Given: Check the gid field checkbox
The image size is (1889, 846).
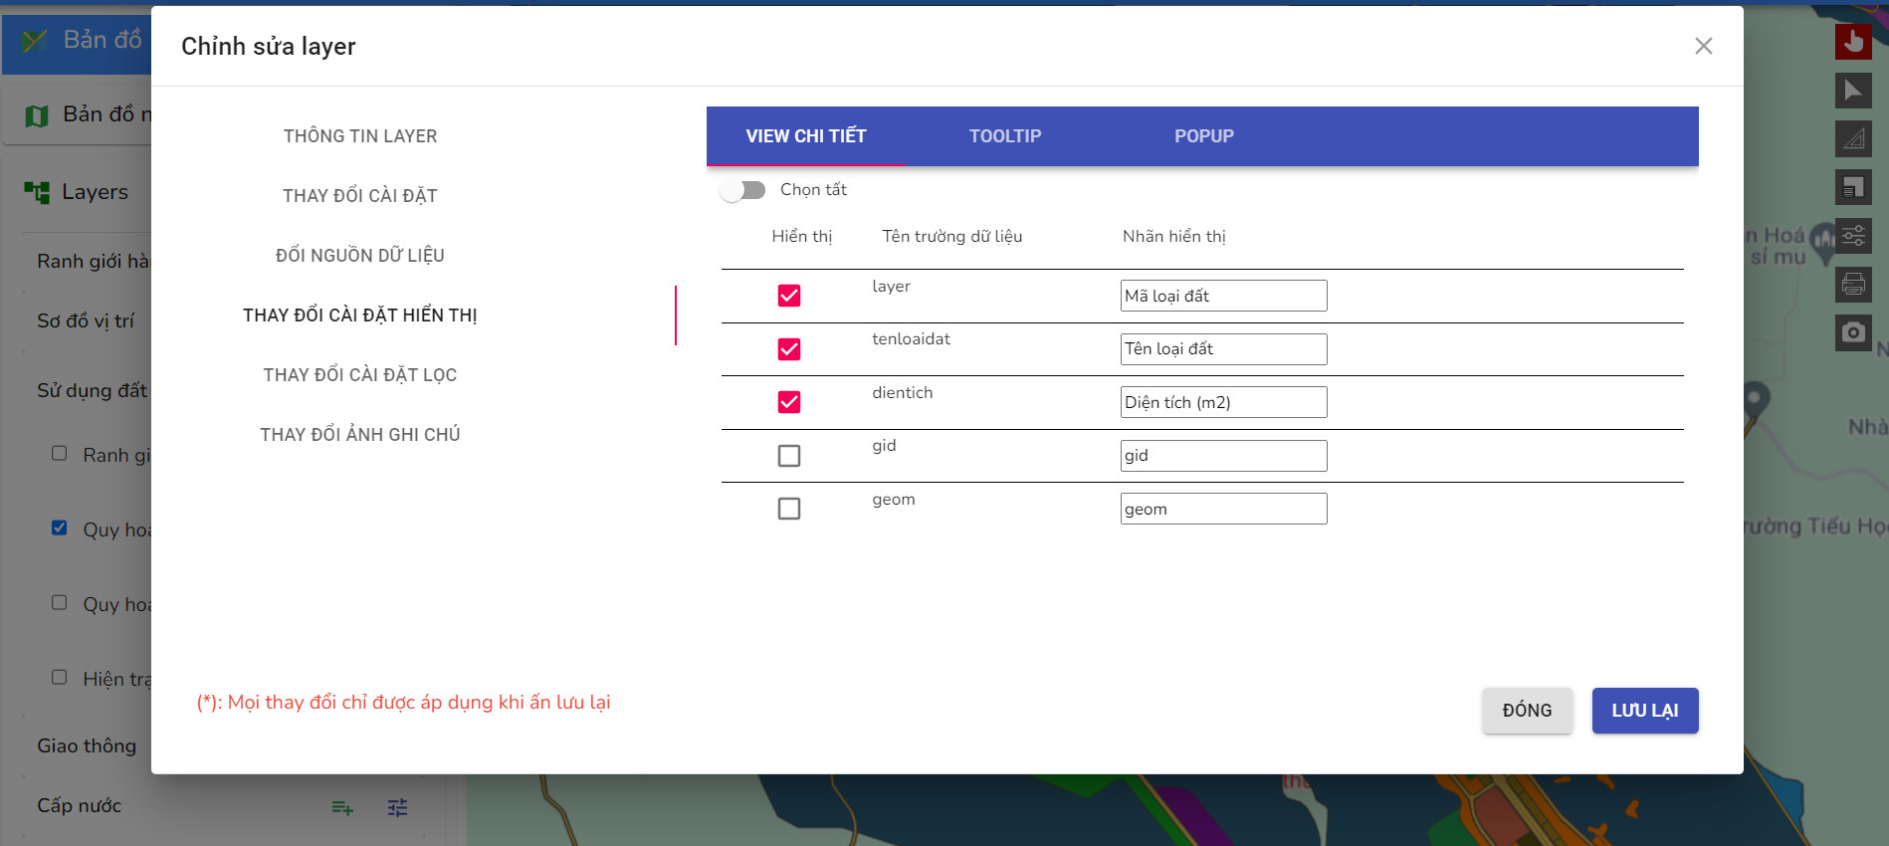Looking at the screenshot, I should 789,456.
